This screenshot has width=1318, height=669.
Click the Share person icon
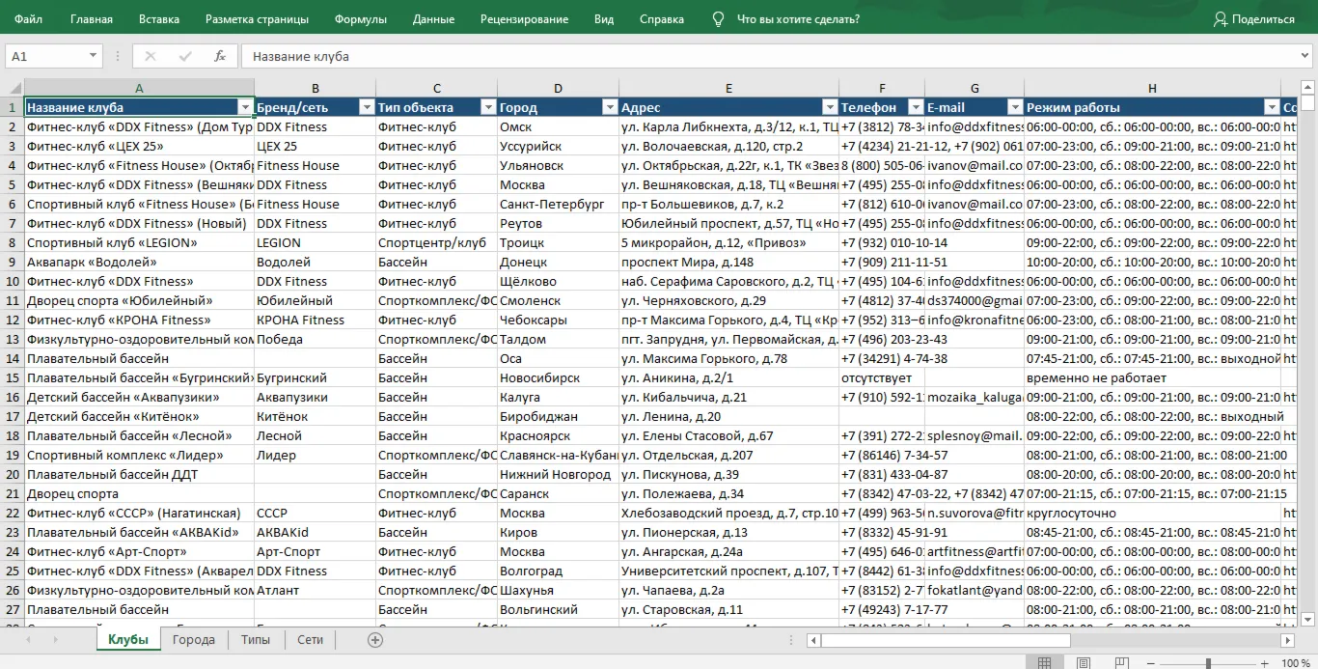tap(1221, 18)
